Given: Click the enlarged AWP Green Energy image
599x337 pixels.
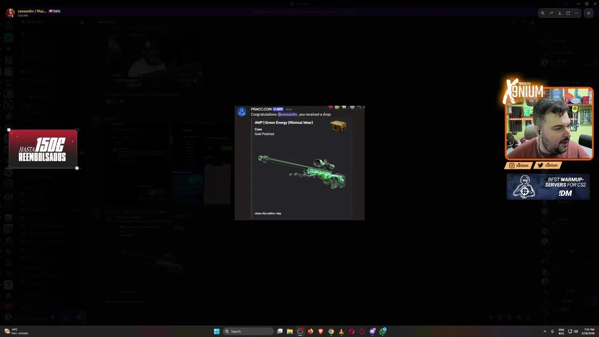Looking at the screenshot, I should coord(299,162).
